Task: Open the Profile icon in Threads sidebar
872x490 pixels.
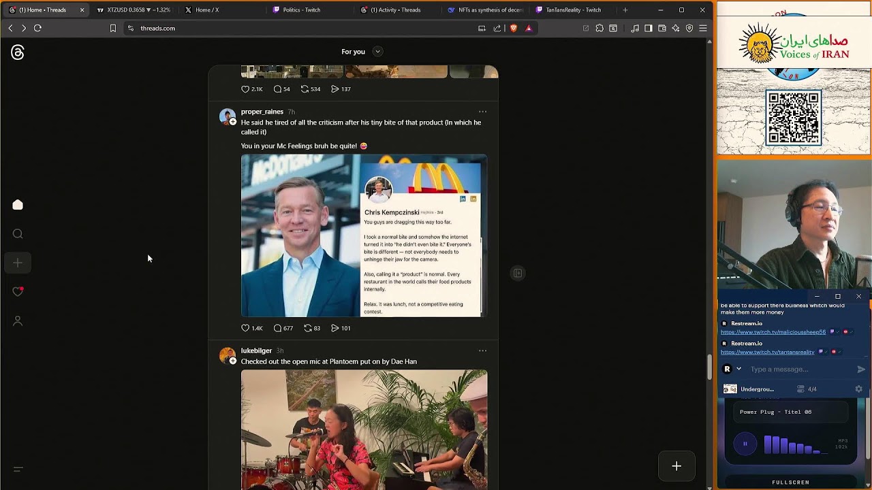Action: (18, 321)
